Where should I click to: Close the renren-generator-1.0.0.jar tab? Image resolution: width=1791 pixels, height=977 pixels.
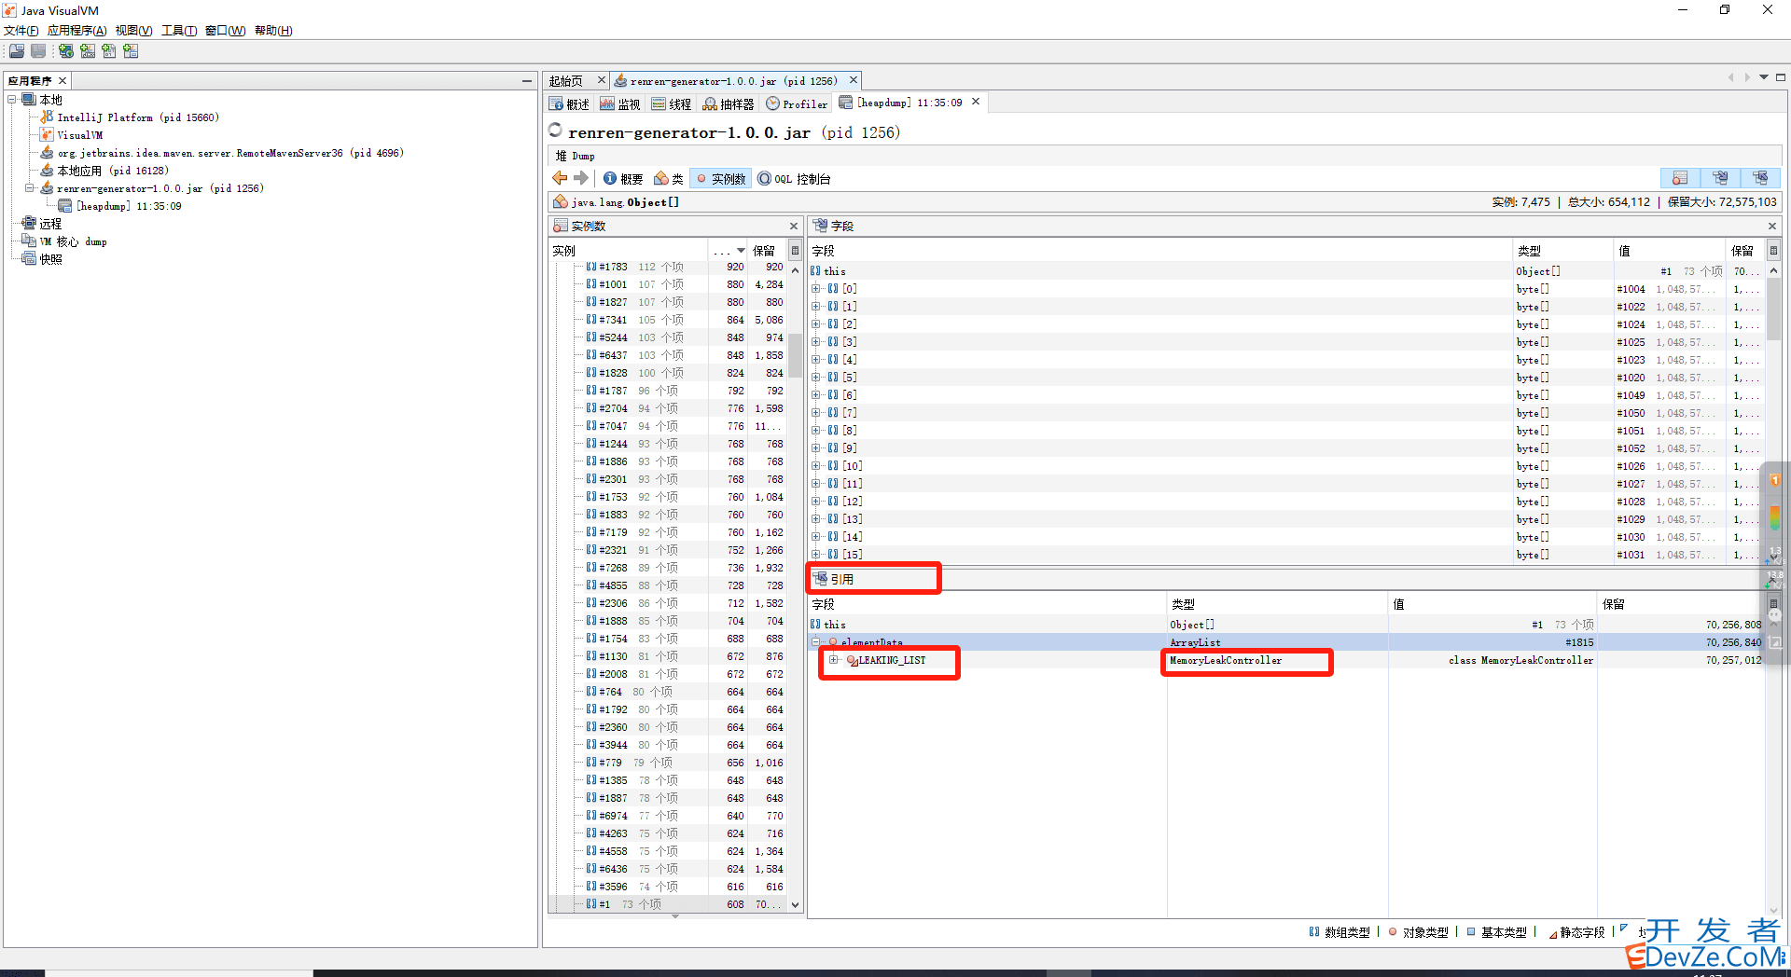coord(853,80)
